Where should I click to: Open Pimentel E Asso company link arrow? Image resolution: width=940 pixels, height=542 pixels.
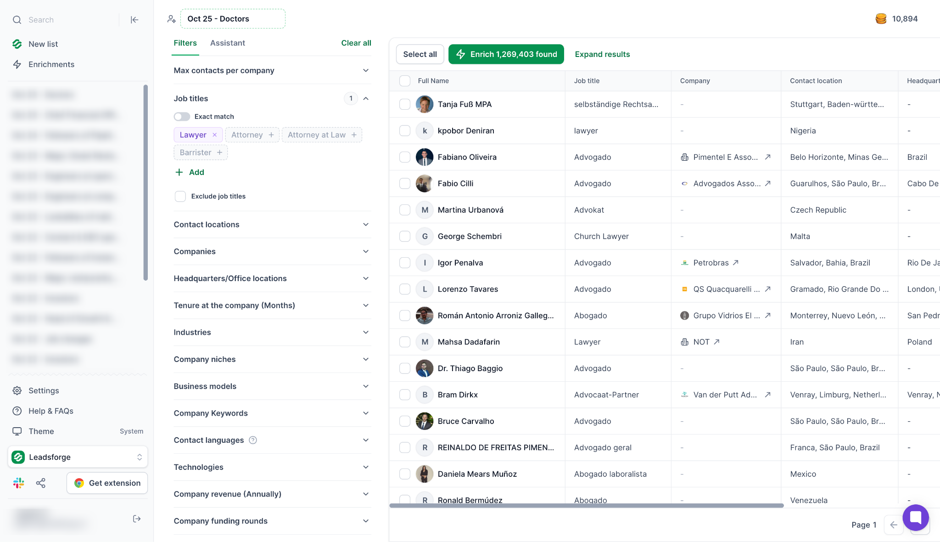click(767, 157)
